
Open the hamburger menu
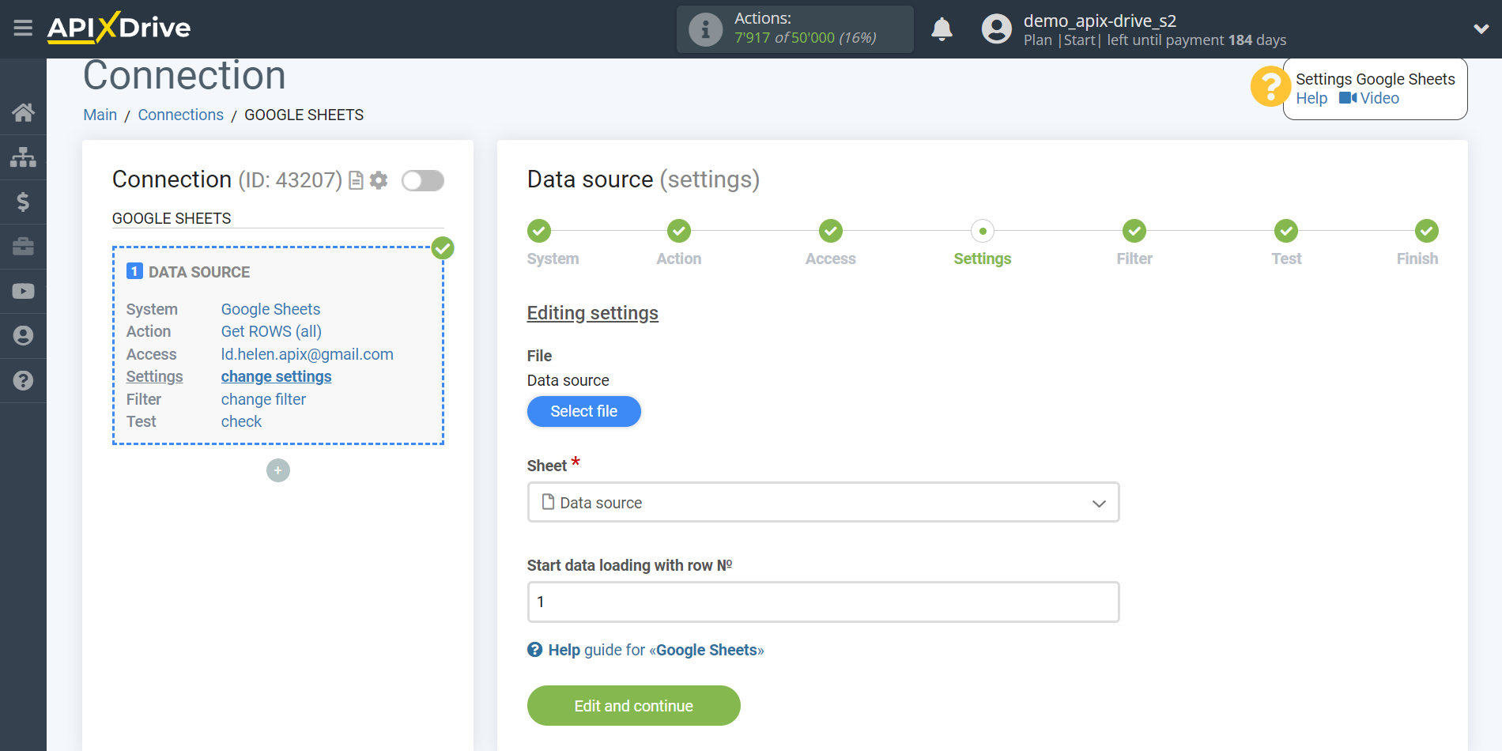23,28
